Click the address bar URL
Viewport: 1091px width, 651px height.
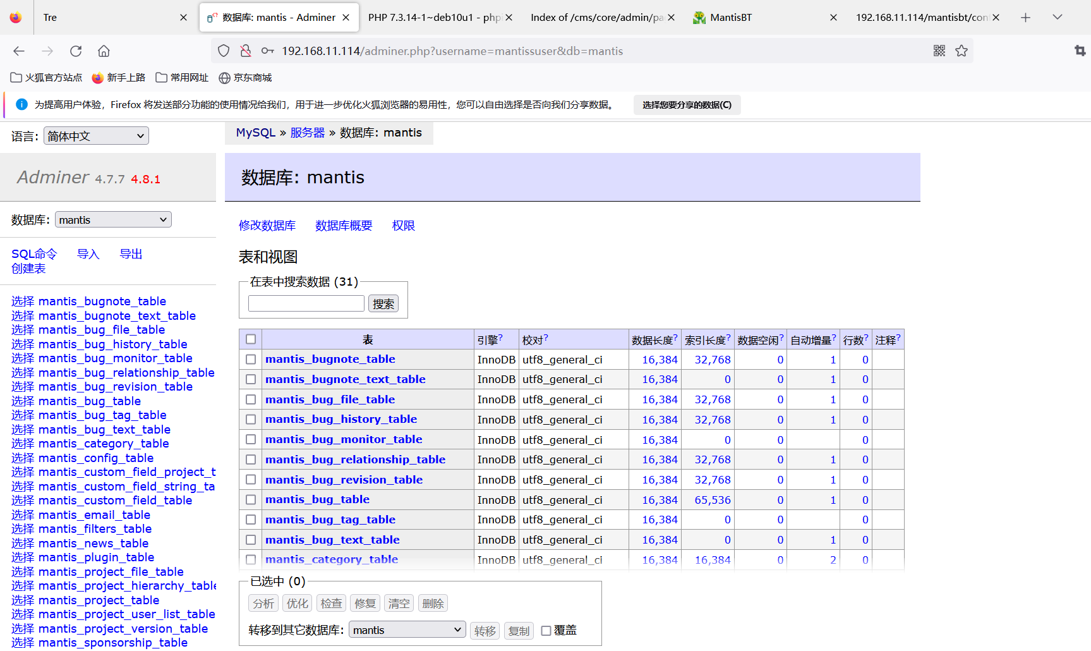coord(452,51)
